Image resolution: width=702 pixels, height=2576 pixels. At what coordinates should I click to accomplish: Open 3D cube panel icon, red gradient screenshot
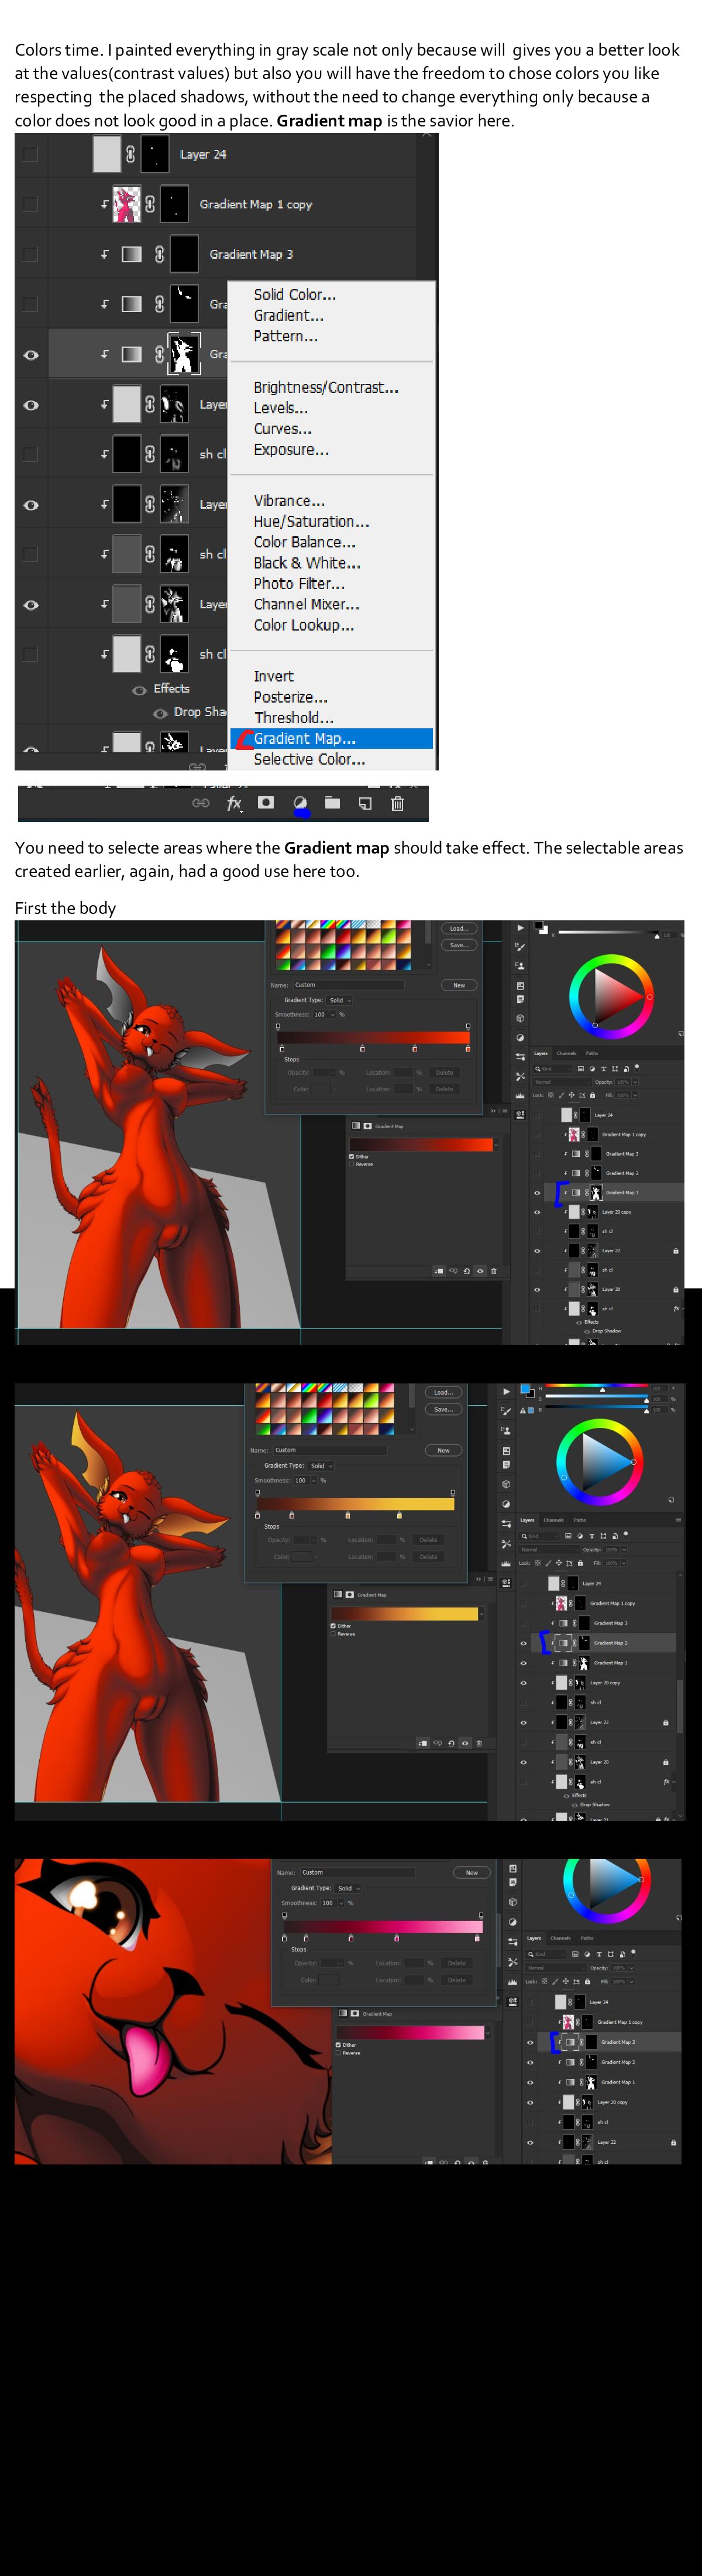click(520, 1019)
